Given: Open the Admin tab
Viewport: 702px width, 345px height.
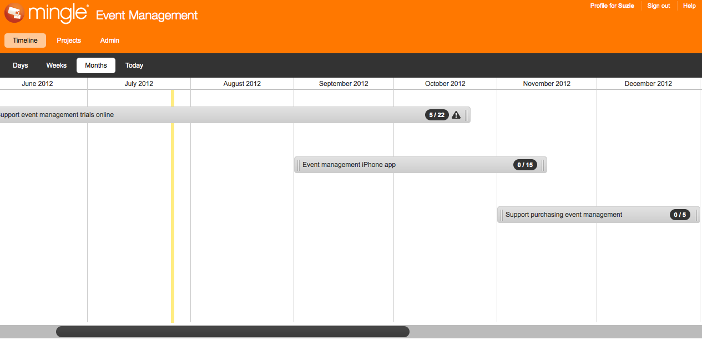Looking at the screenshot, I should pyautogui.click(x=109, y=40).
